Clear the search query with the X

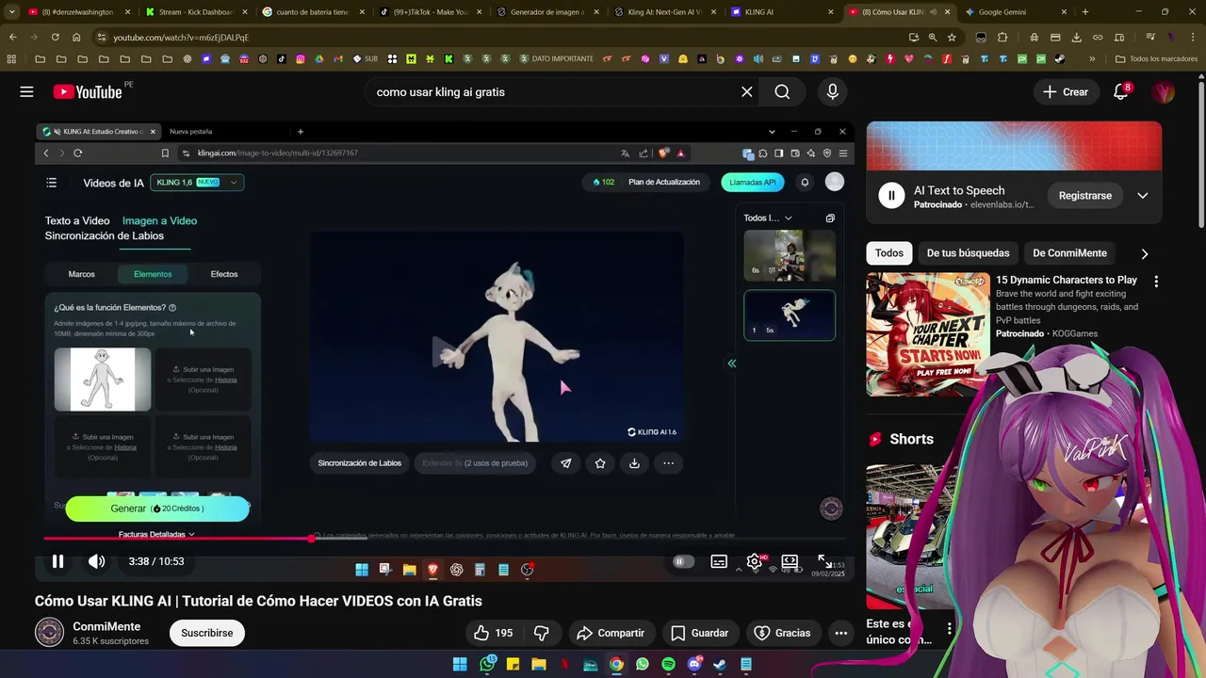point(746,92)
